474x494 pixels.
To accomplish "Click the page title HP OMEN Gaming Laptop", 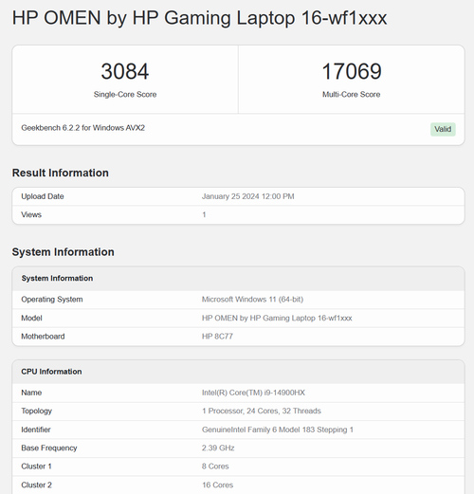I will [x=199, y=18].
